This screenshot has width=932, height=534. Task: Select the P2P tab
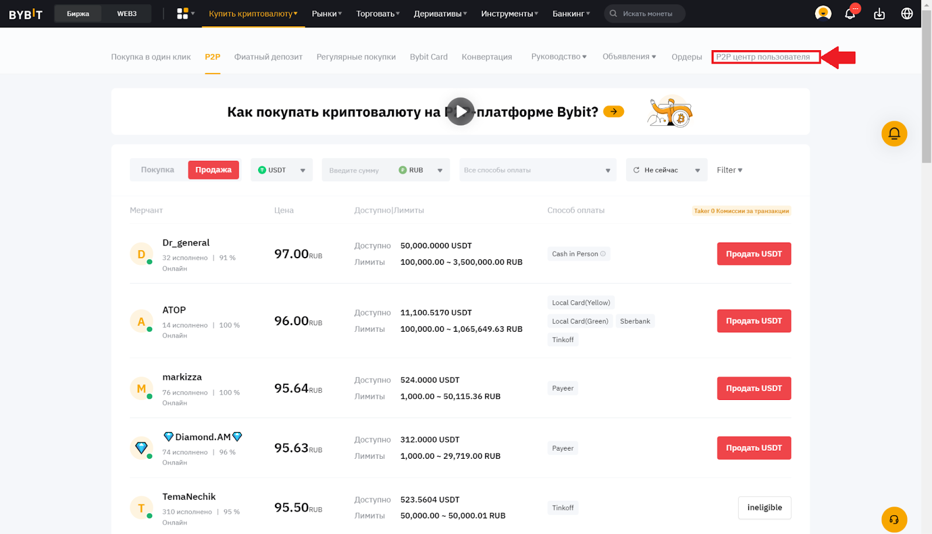click(213, 57)
